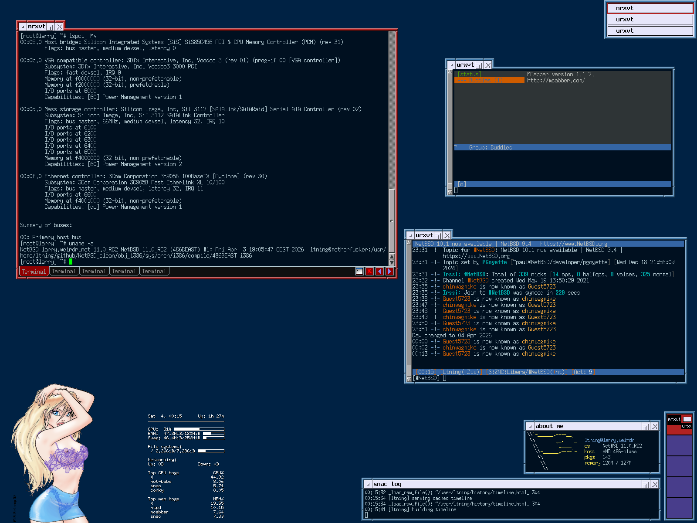Select the upper urxvt entry in window list
Viewport: 697px width, 523px height.
point(650,20)
